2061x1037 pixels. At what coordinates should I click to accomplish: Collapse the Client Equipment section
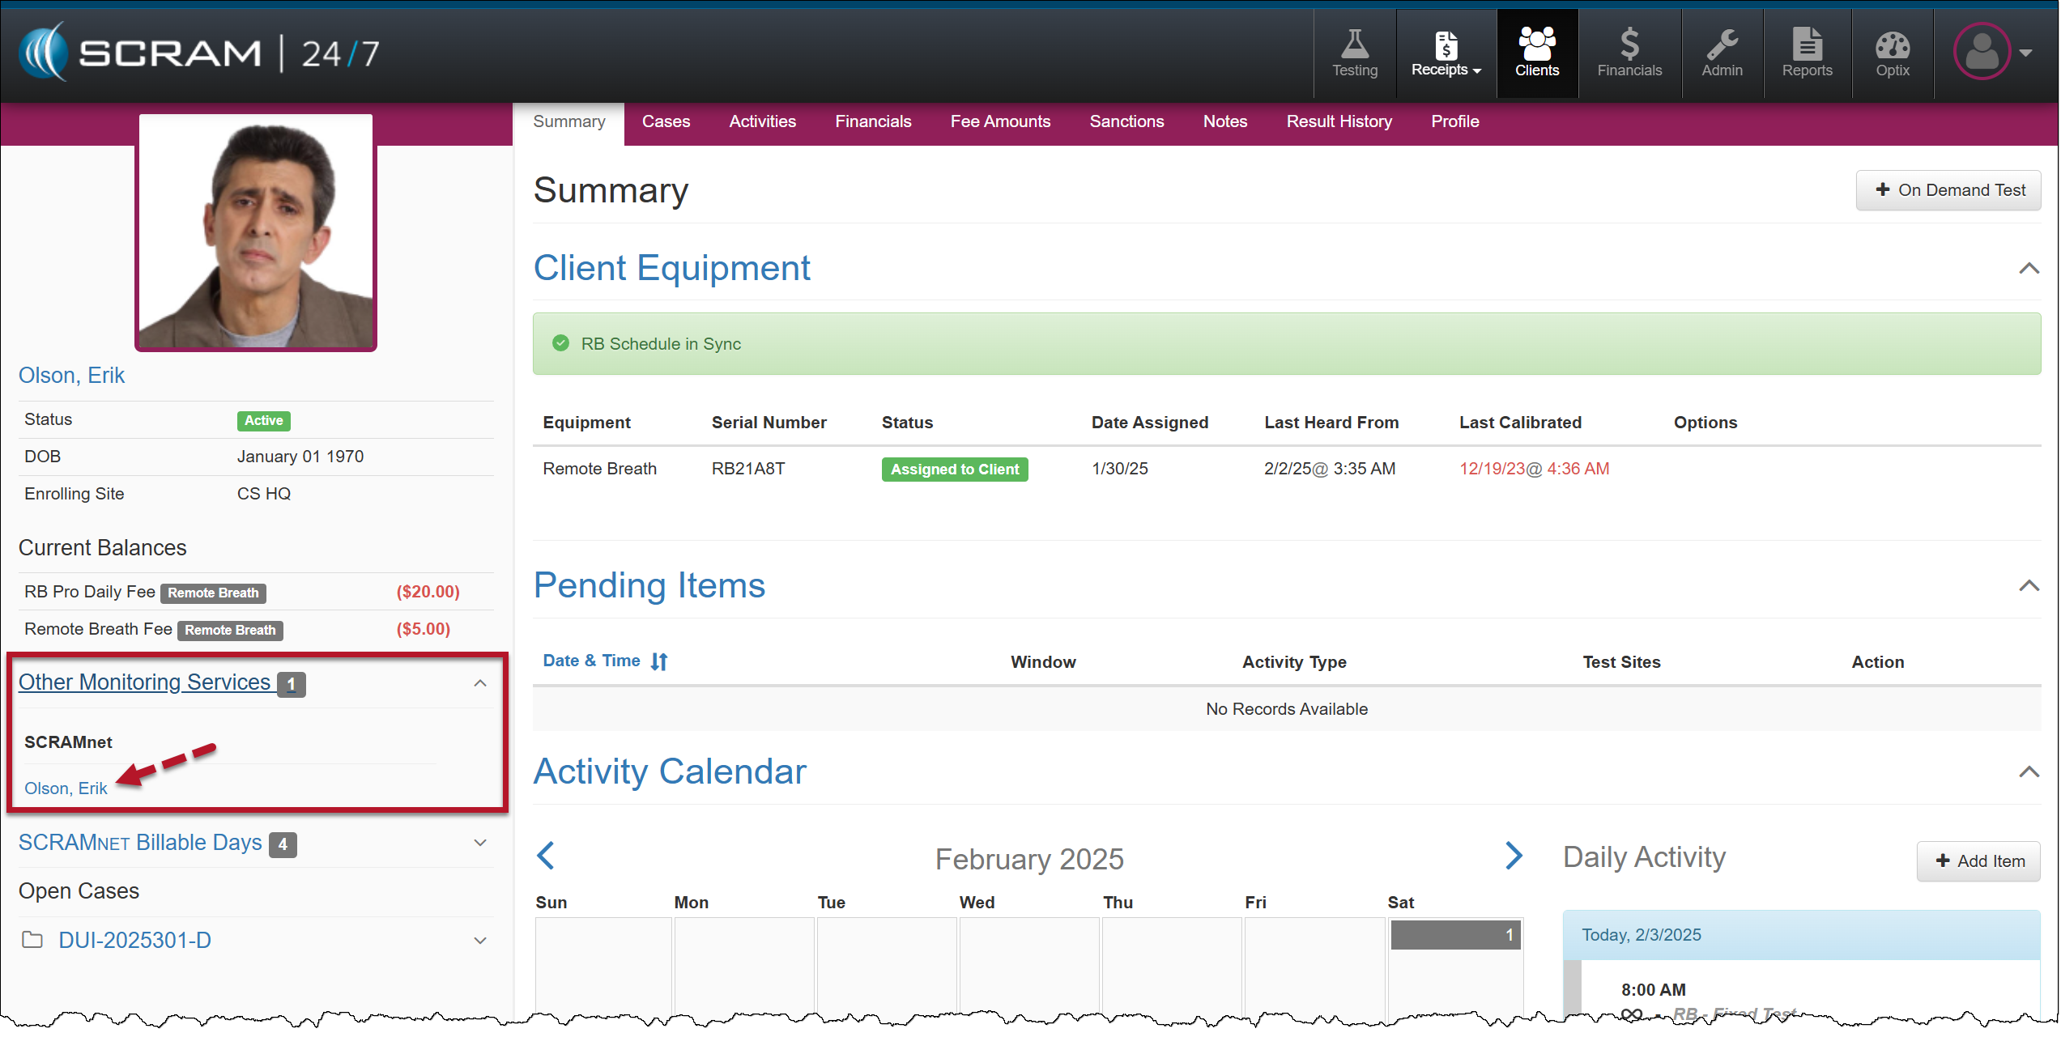tap(2028, 268)
